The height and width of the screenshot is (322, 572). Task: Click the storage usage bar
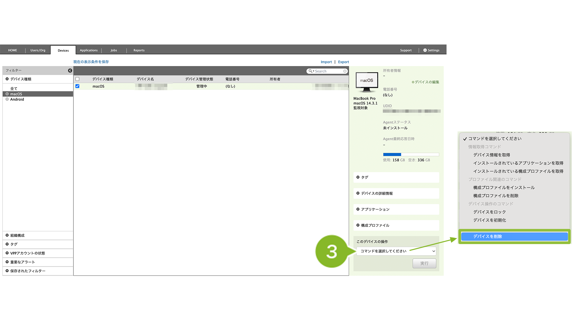coord(411,155)
